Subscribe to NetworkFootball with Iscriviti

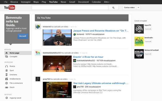point(148,54)
